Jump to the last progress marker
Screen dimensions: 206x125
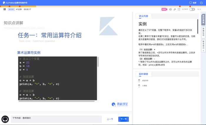click(x=190, y=6)
